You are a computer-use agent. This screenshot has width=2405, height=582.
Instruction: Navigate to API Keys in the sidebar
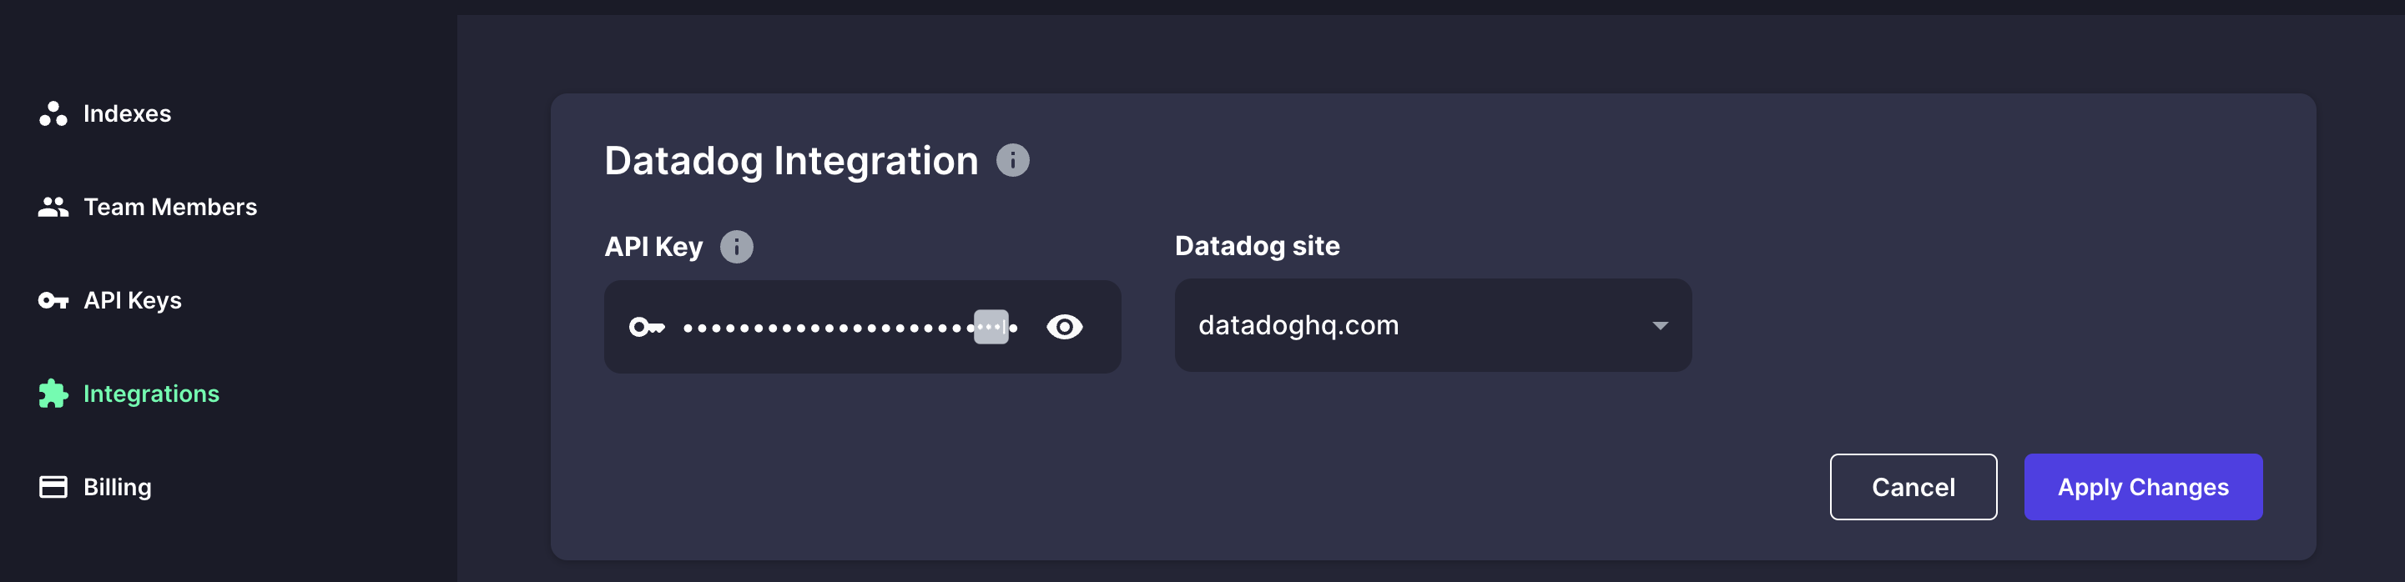click(133, 300)
